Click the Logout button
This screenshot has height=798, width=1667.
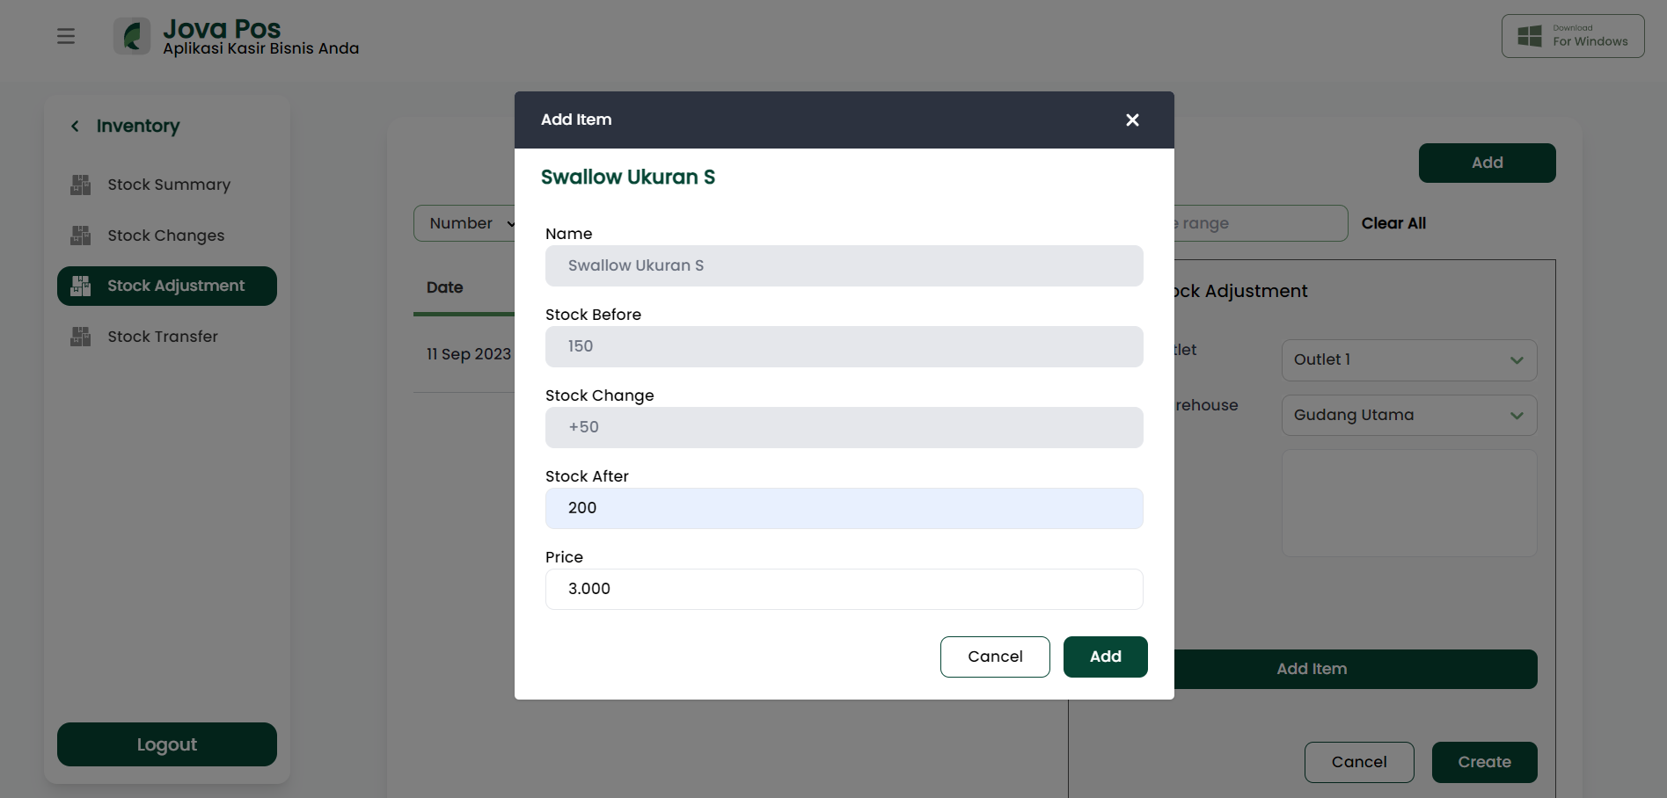tap(167, 744)
